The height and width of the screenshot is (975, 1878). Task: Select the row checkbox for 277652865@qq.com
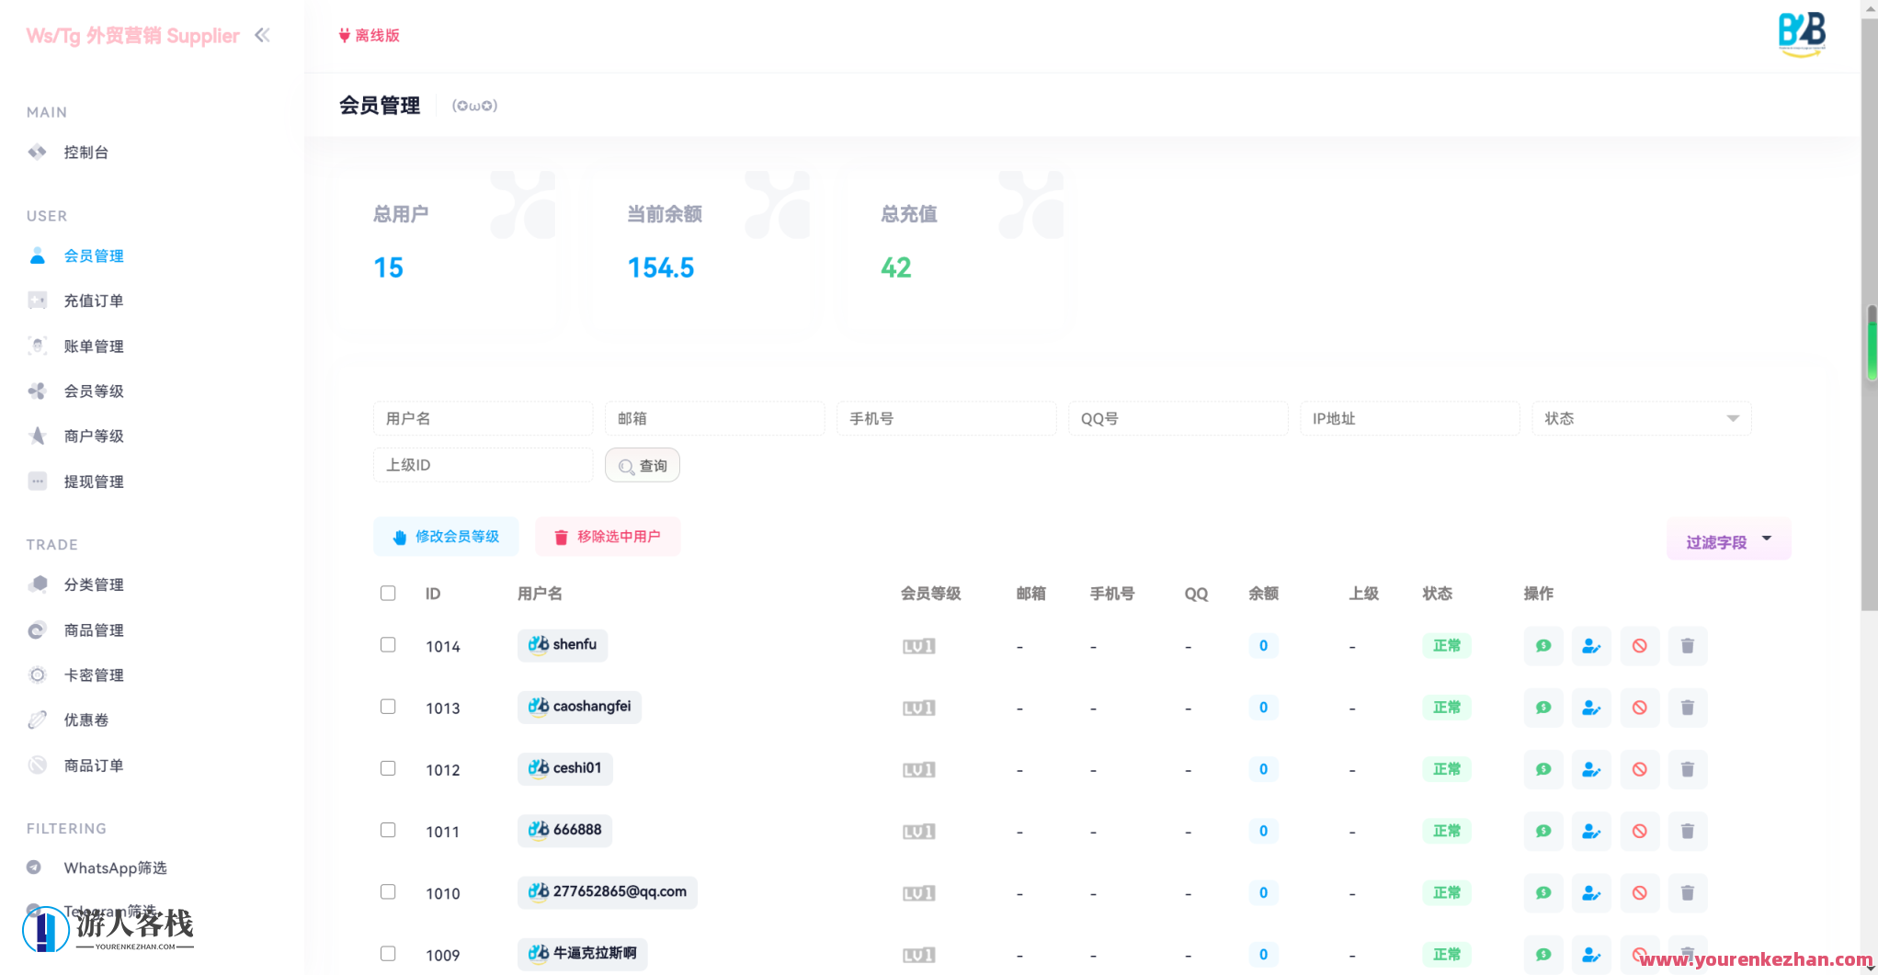pyautogui.click(x=388, y=890)
